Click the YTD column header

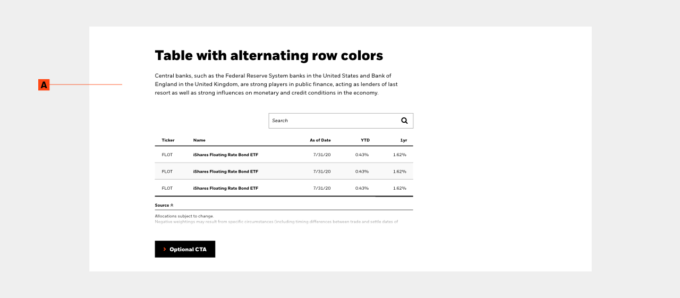click(x=365, y=140)
